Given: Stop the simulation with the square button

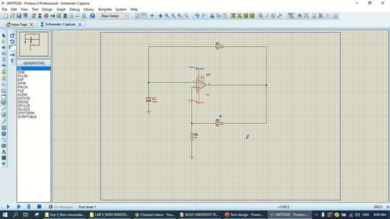Looking at the screenshot, I should click(x=39, y=207).
